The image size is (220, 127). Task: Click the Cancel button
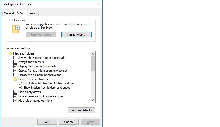pos(69,122)
